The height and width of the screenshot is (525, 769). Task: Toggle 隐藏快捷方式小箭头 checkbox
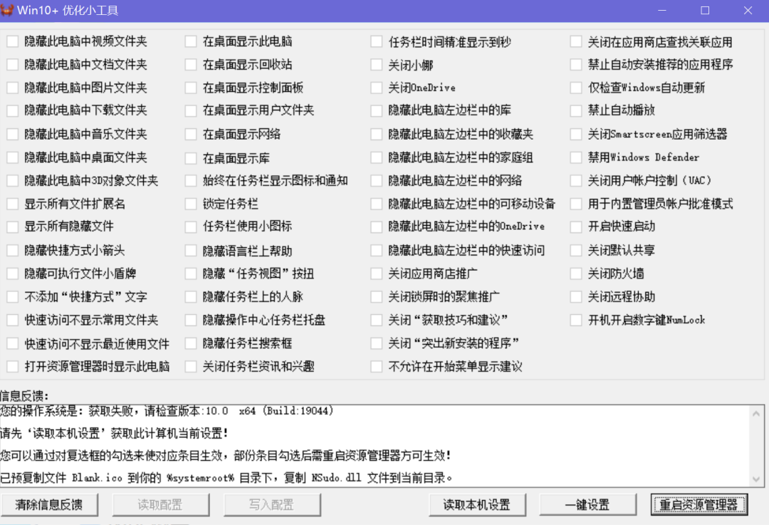point(13,251)
